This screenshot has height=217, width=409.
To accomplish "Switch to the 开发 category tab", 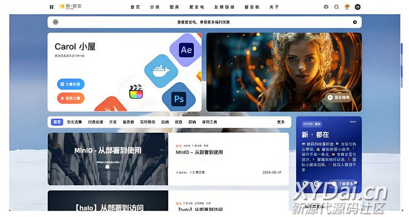I will [113, 122].
